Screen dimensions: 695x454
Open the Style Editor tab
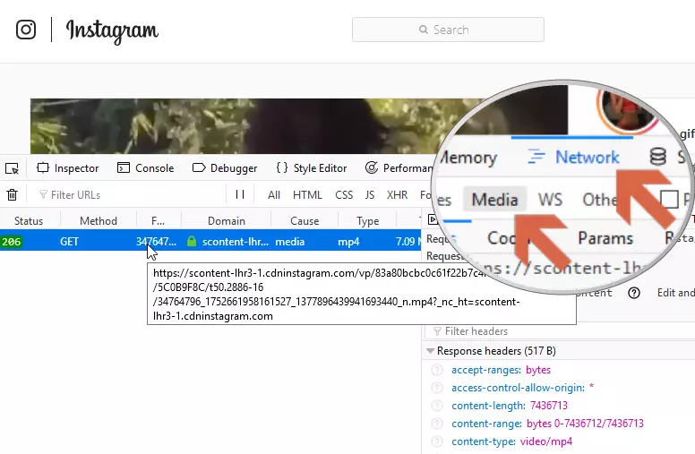(x=311, y=168)
